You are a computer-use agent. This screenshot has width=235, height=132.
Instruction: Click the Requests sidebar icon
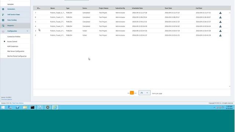pos(3,26)
